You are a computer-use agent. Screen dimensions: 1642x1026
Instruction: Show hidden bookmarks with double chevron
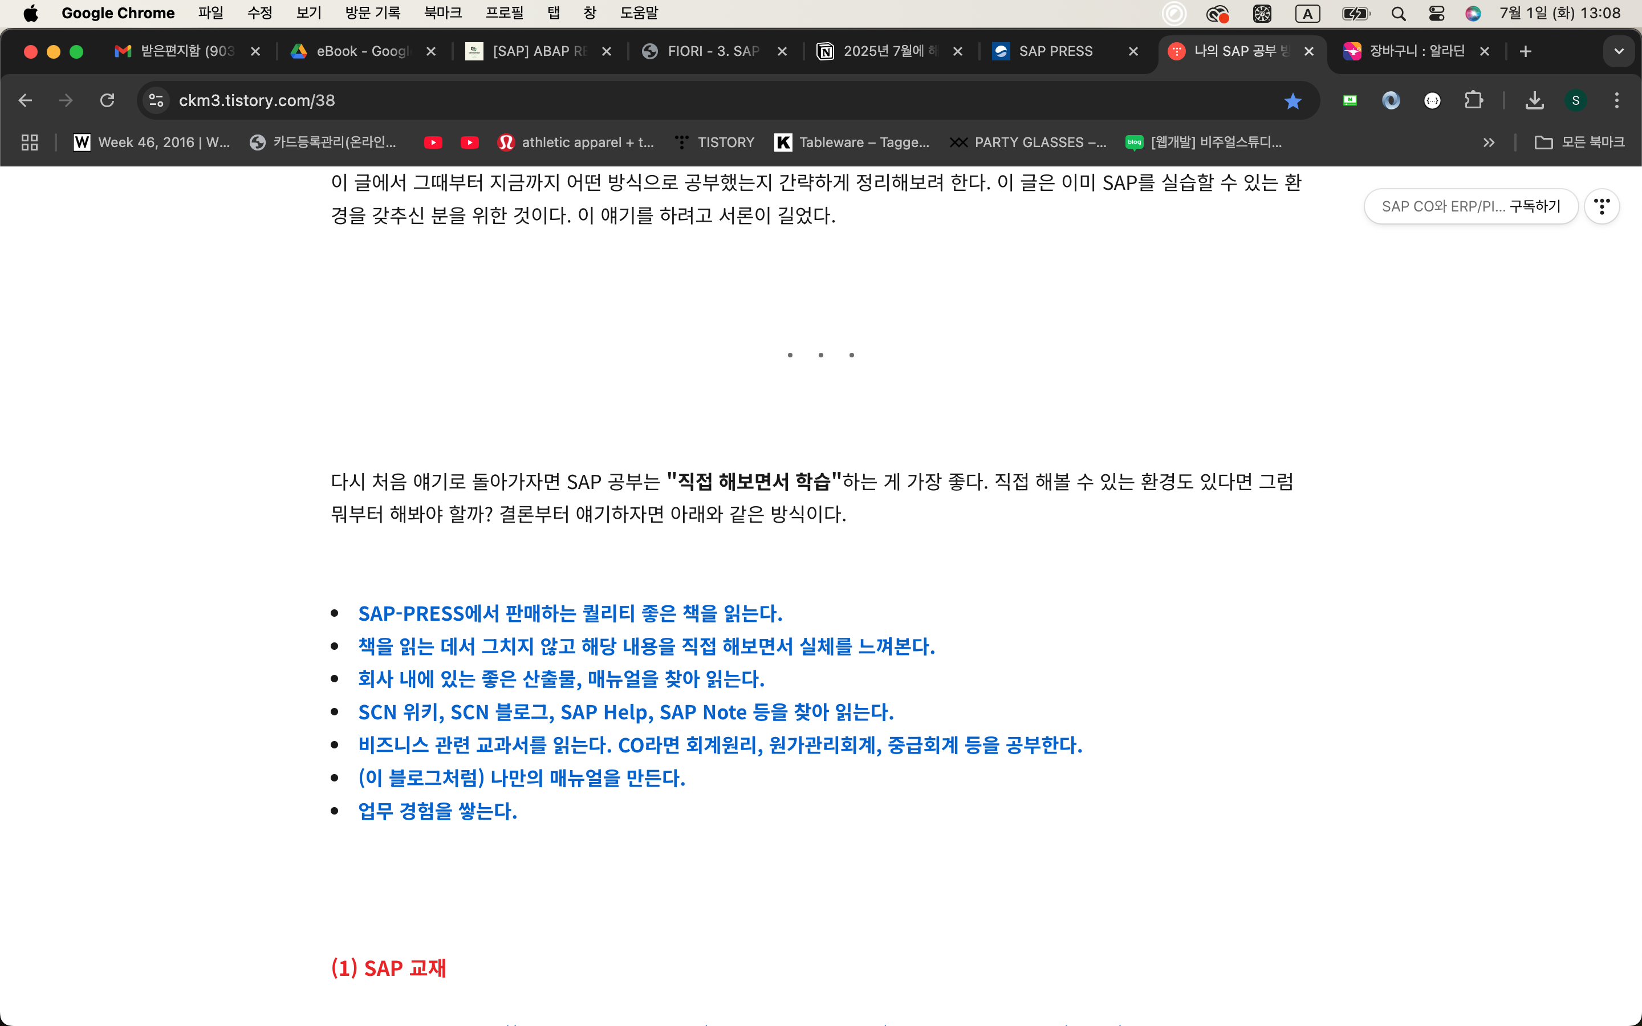click(1489, 142)
